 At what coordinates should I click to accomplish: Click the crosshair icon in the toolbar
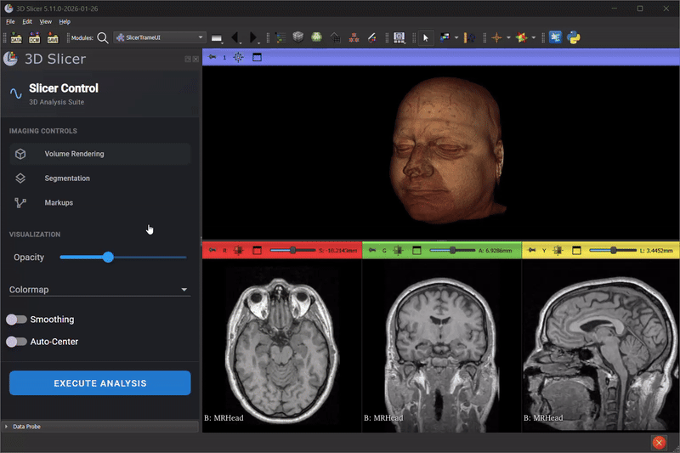(496, 37)
